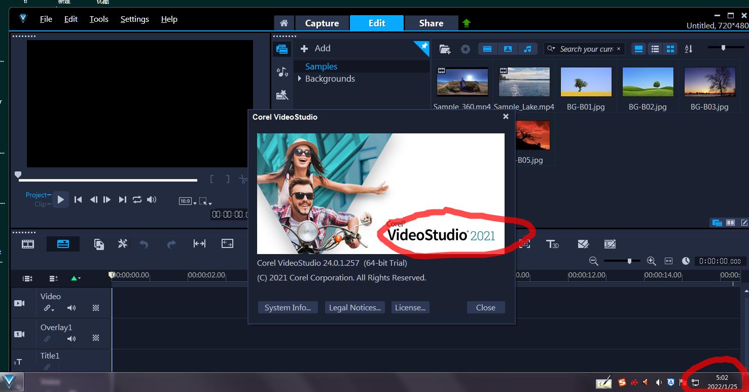Image resolution: width=749 pixels, height=392 pixels.
Task: Click the fit-frame arrows icon in toolbar
Action: click(228, 244)
